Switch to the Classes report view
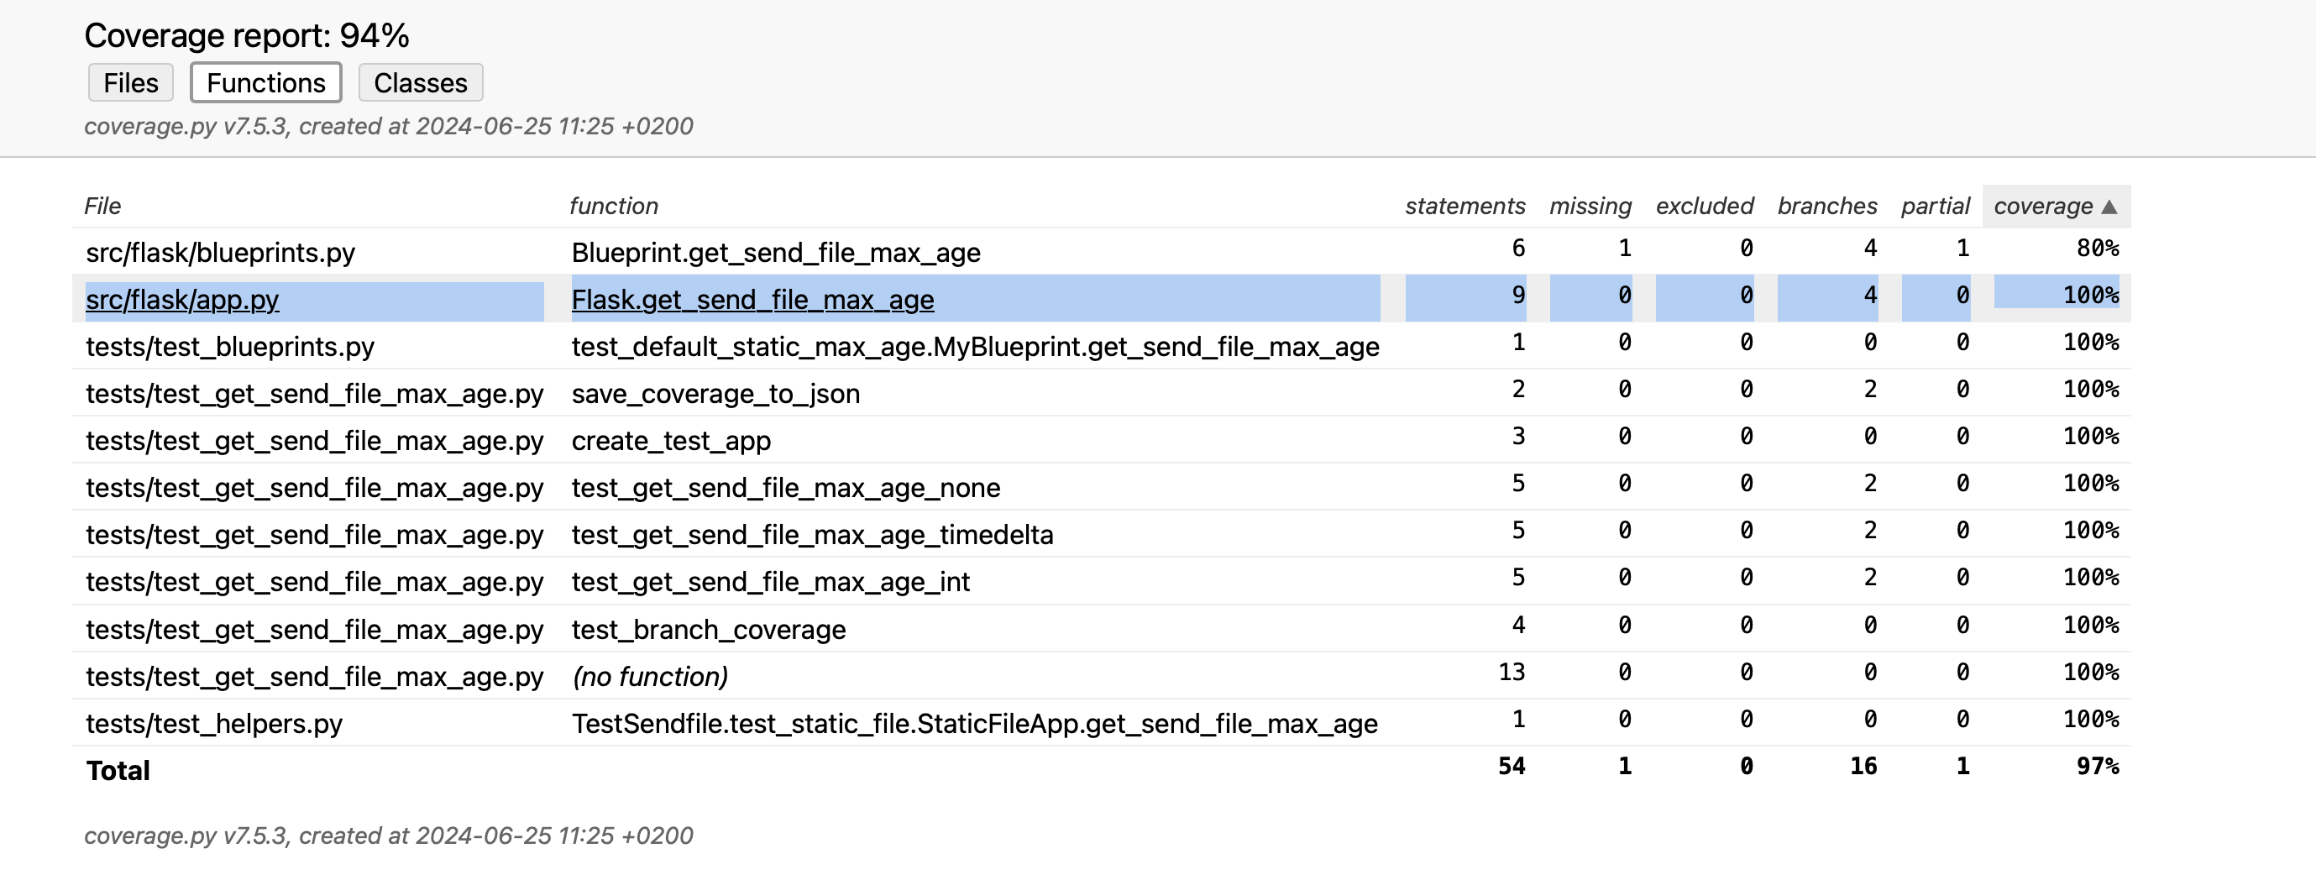 (x=420, y=82)
